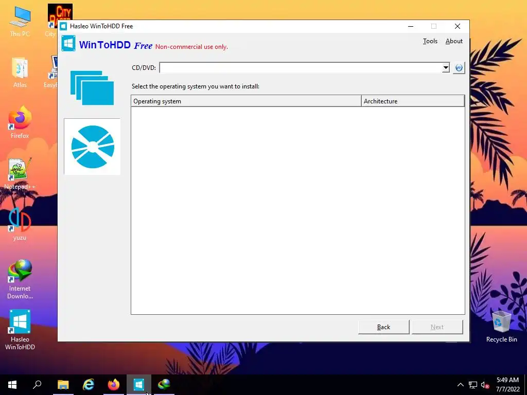The width and height of the screenshot is (527, 395).
Task: Select the Atlas folder desktop icon
Action: 20,73
